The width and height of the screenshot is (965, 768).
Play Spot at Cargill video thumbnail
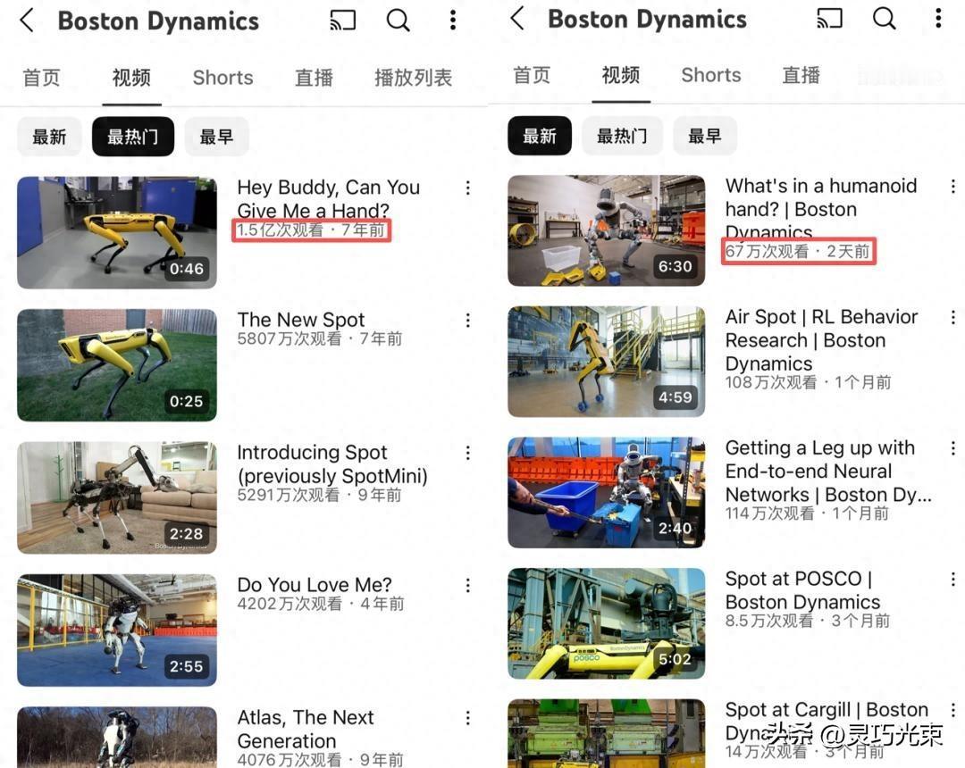coord(606,733)
